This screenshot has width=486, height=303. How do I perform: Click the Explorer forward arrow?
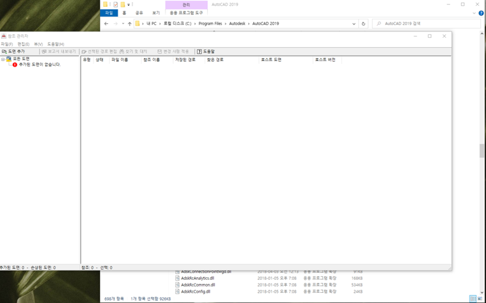116,23
